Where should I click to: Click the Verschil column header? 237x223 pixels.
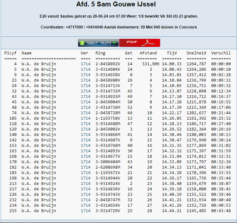[221, 53]
